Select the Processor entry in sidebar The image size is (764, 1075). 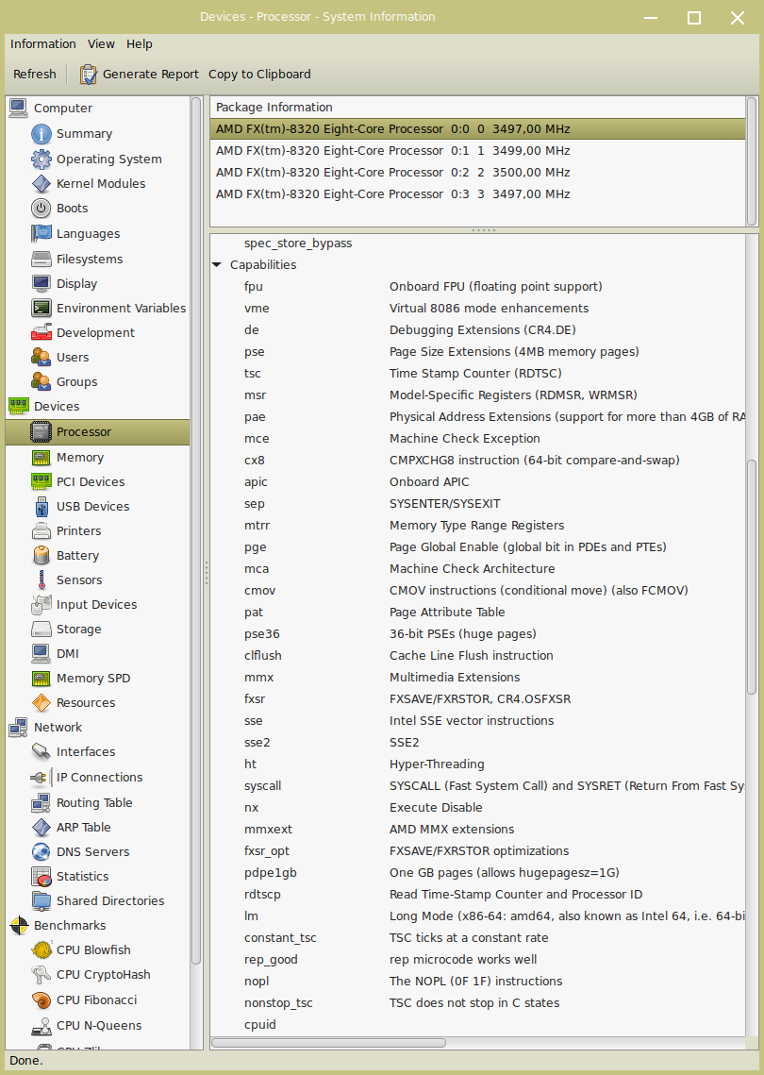97,432
